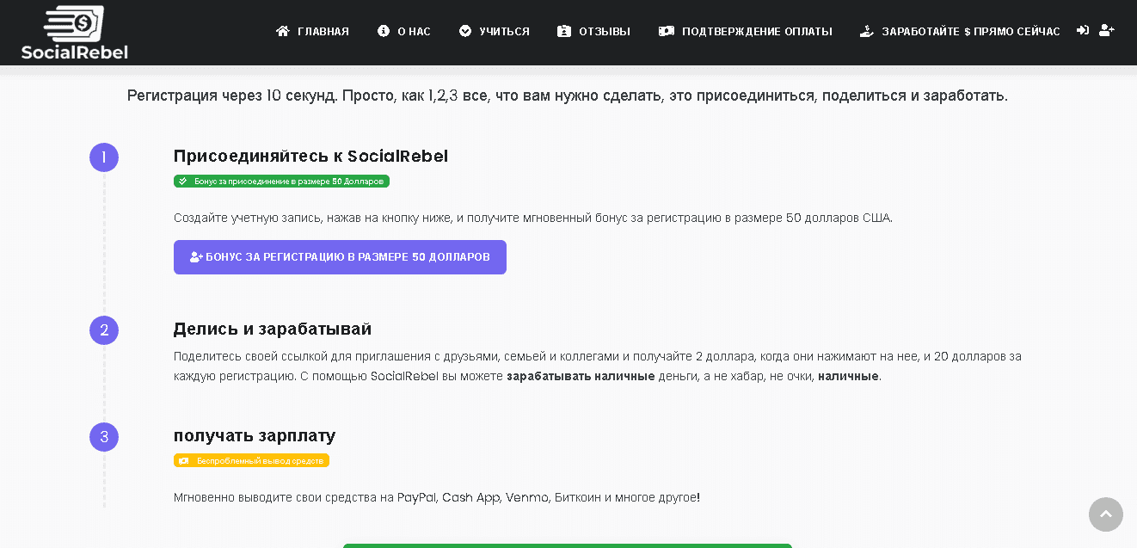Click the Делись и зарабатывай heading
The width and height of the screenshot is (1137, 548).
click(272, 329)
